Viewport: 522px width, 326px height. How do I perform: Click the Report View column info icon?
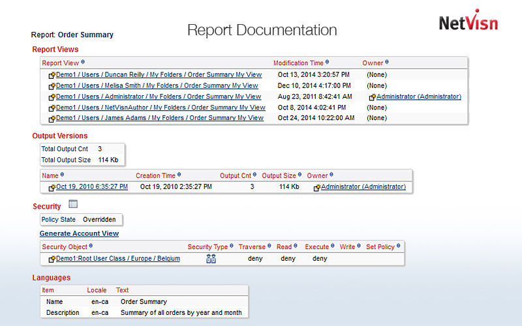click(83, 63)
